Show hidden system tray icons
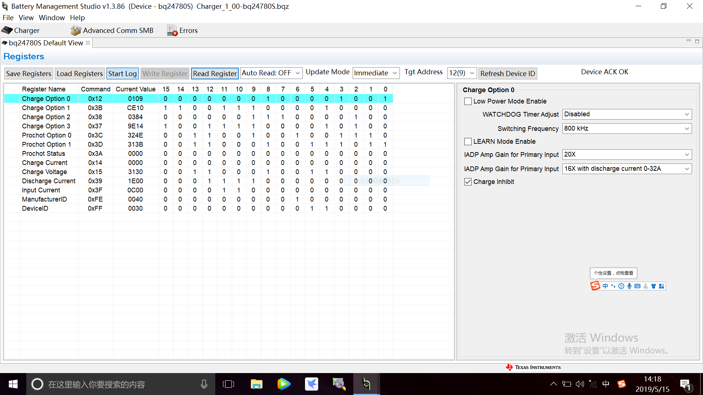 pos(553,384)
